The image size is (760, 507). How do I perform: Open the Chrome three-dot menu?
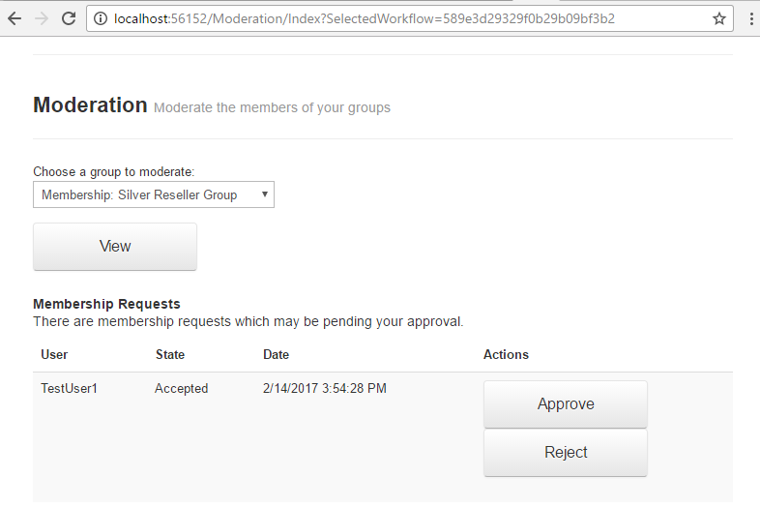[x=750, y=18]
